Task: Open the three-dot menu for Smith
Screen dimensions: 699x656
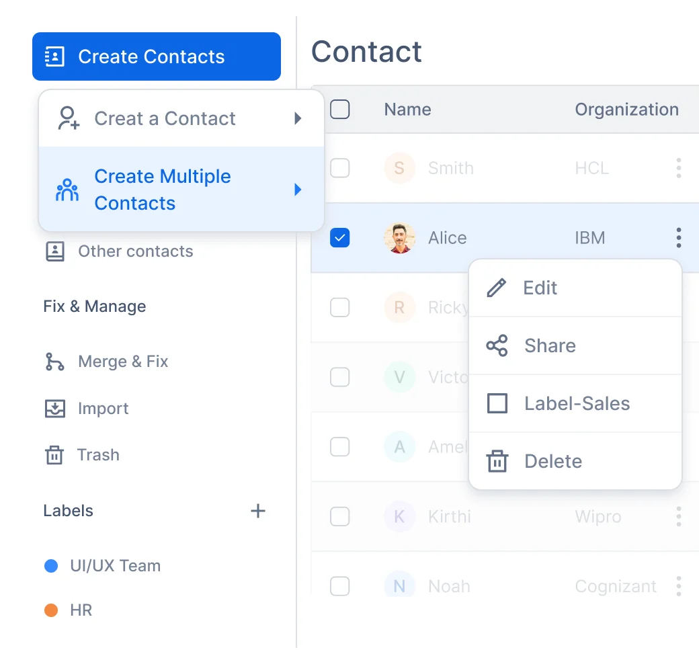Action: pyautogui.click(x=679, y=168)
